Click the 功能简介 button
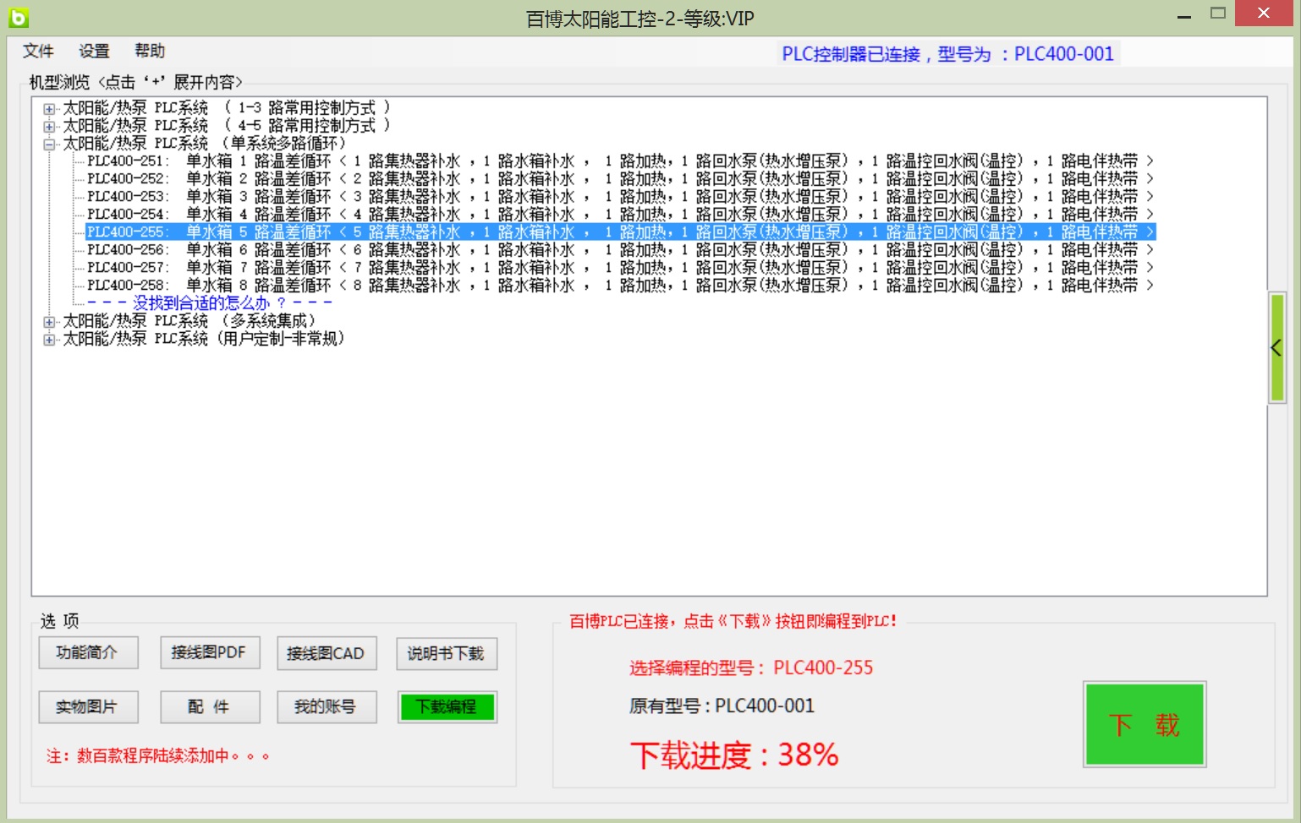Viewport: 1301px width, 823px height. [x=88, y=653]
